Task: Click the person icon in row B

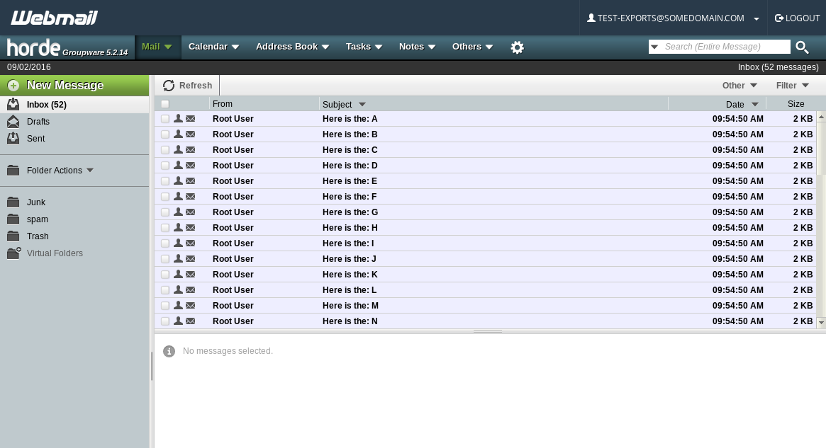Action: [179, 134]
